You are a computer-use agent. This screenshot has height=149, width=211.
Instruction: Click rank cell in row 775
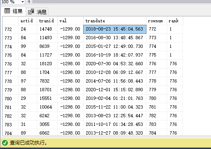point(175,55)
